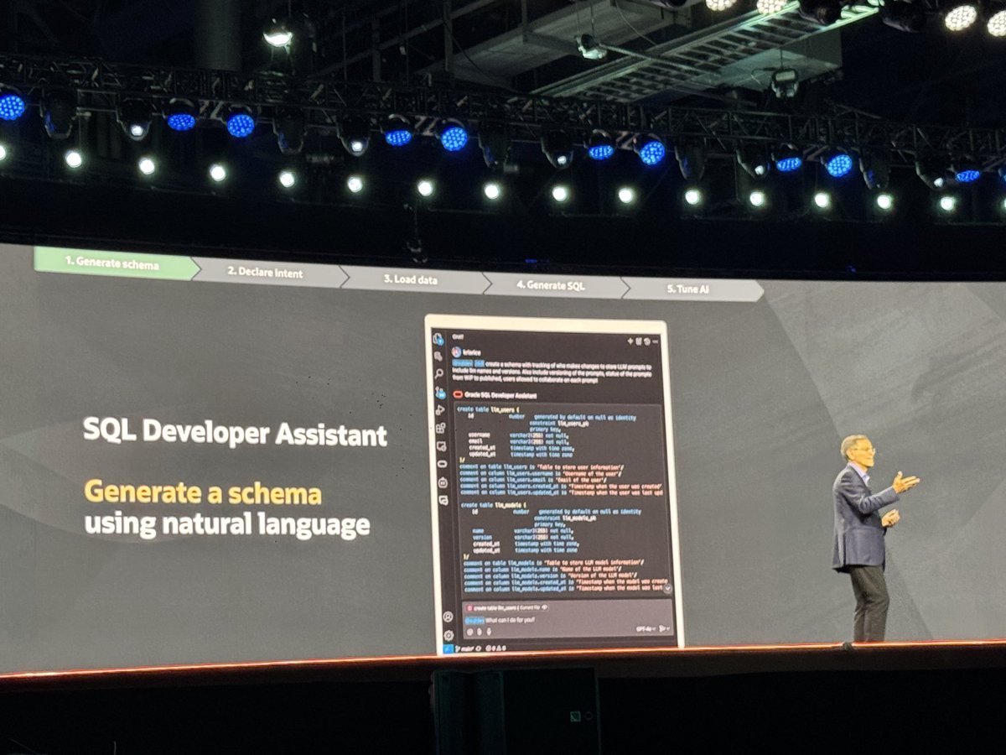Select the '5. Tune AI' step
Image resolution: width=1006 pixels, height=755 pixels.
688,289
